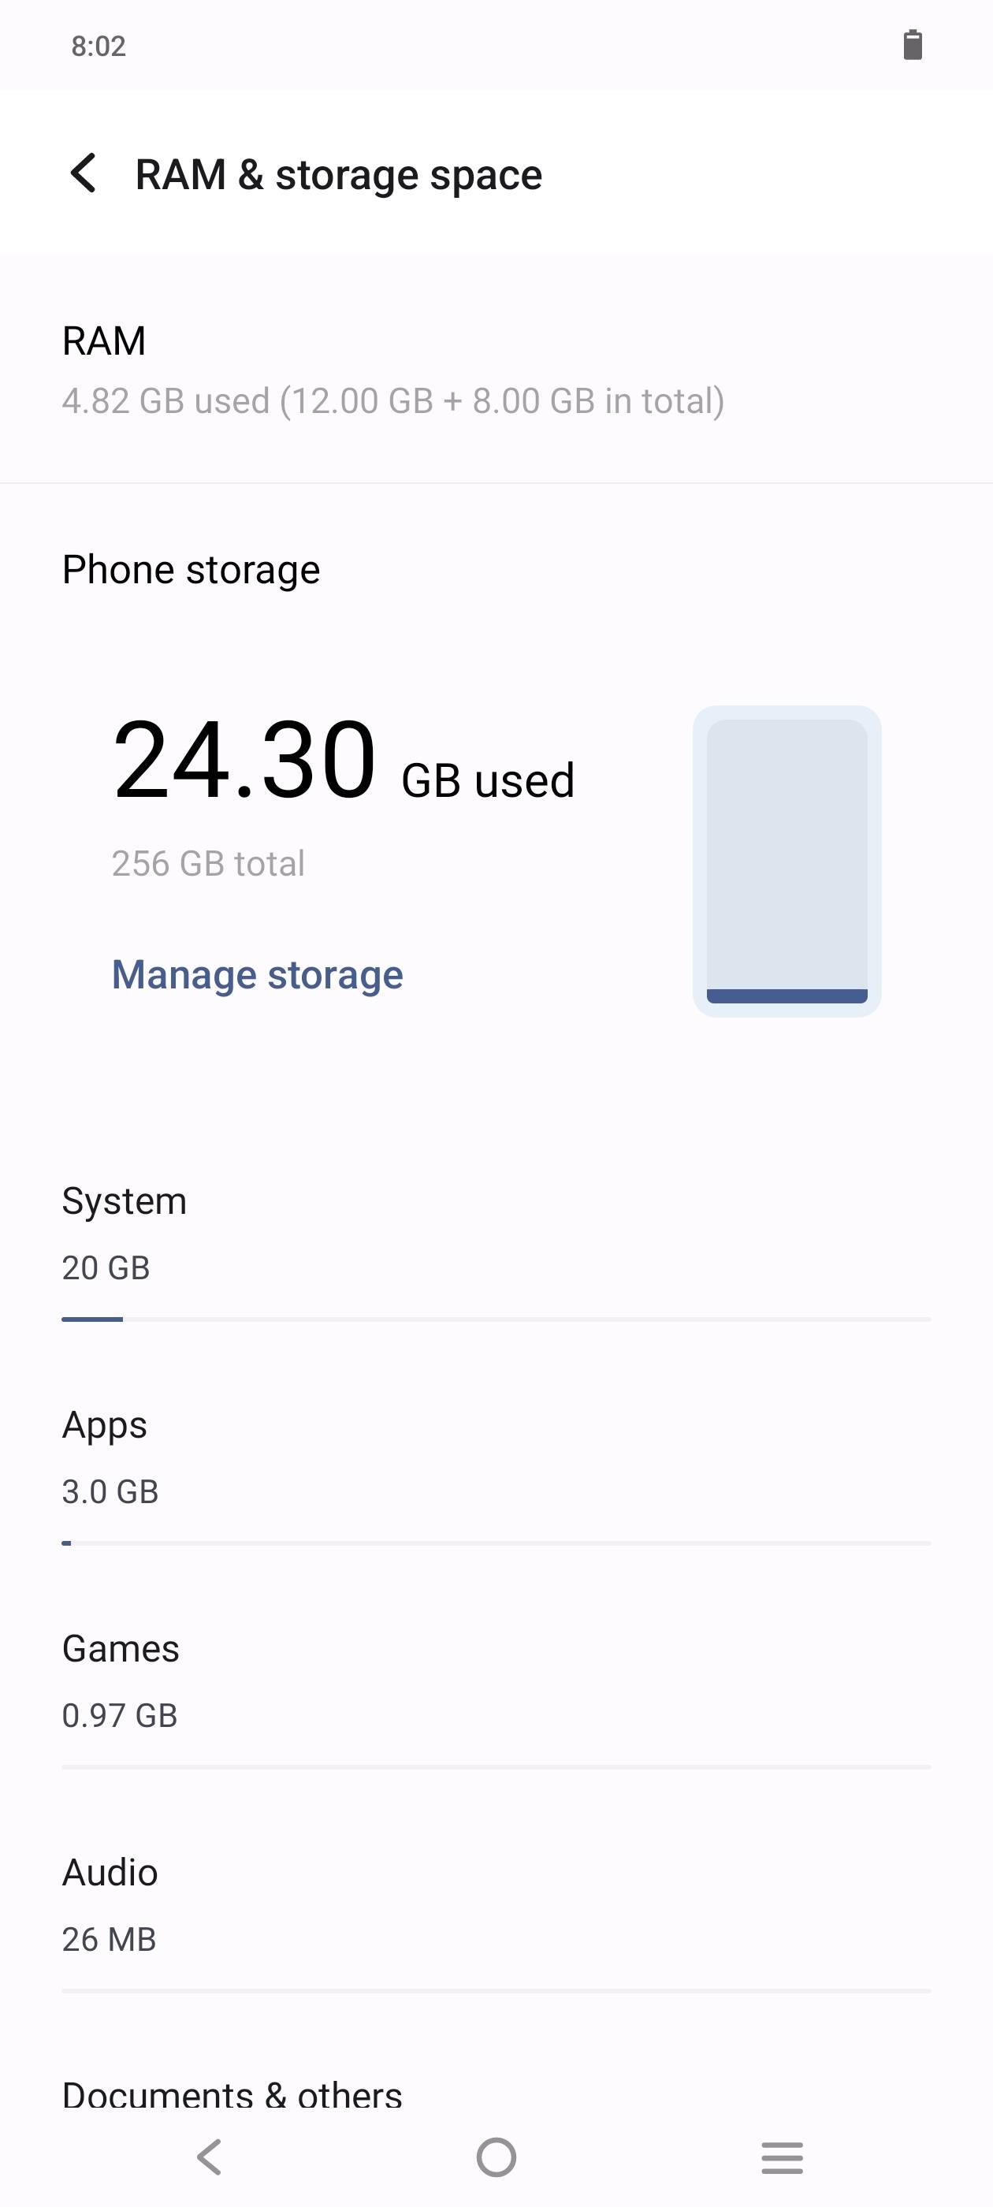Screen dimensions: 993x2207
Task: Tap the back arrow in the header
Action: click(x=83, y=174)
